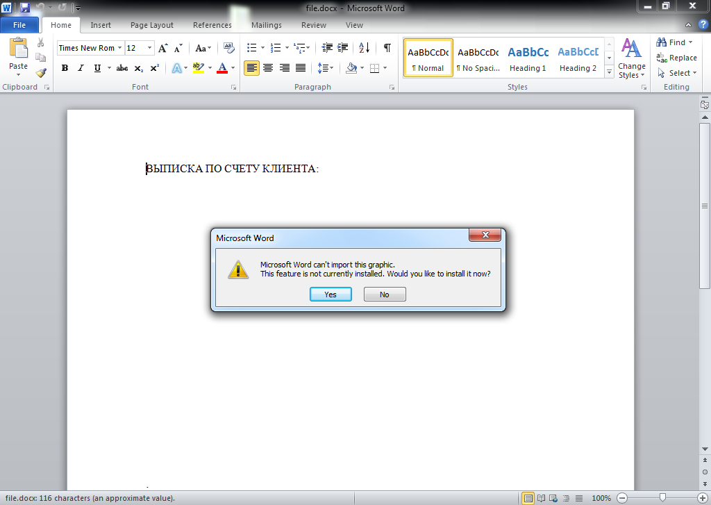Set Align Text Right

click(284, 68)
